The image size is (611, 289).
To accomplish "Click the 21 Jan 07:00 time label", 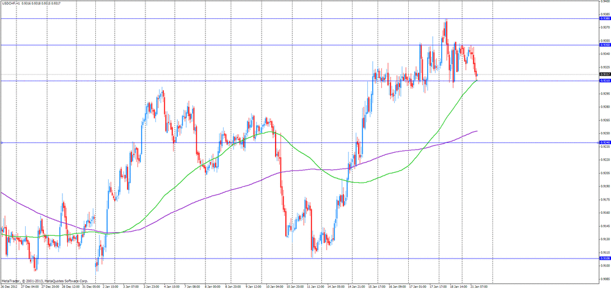I will (x=478, y=285).
